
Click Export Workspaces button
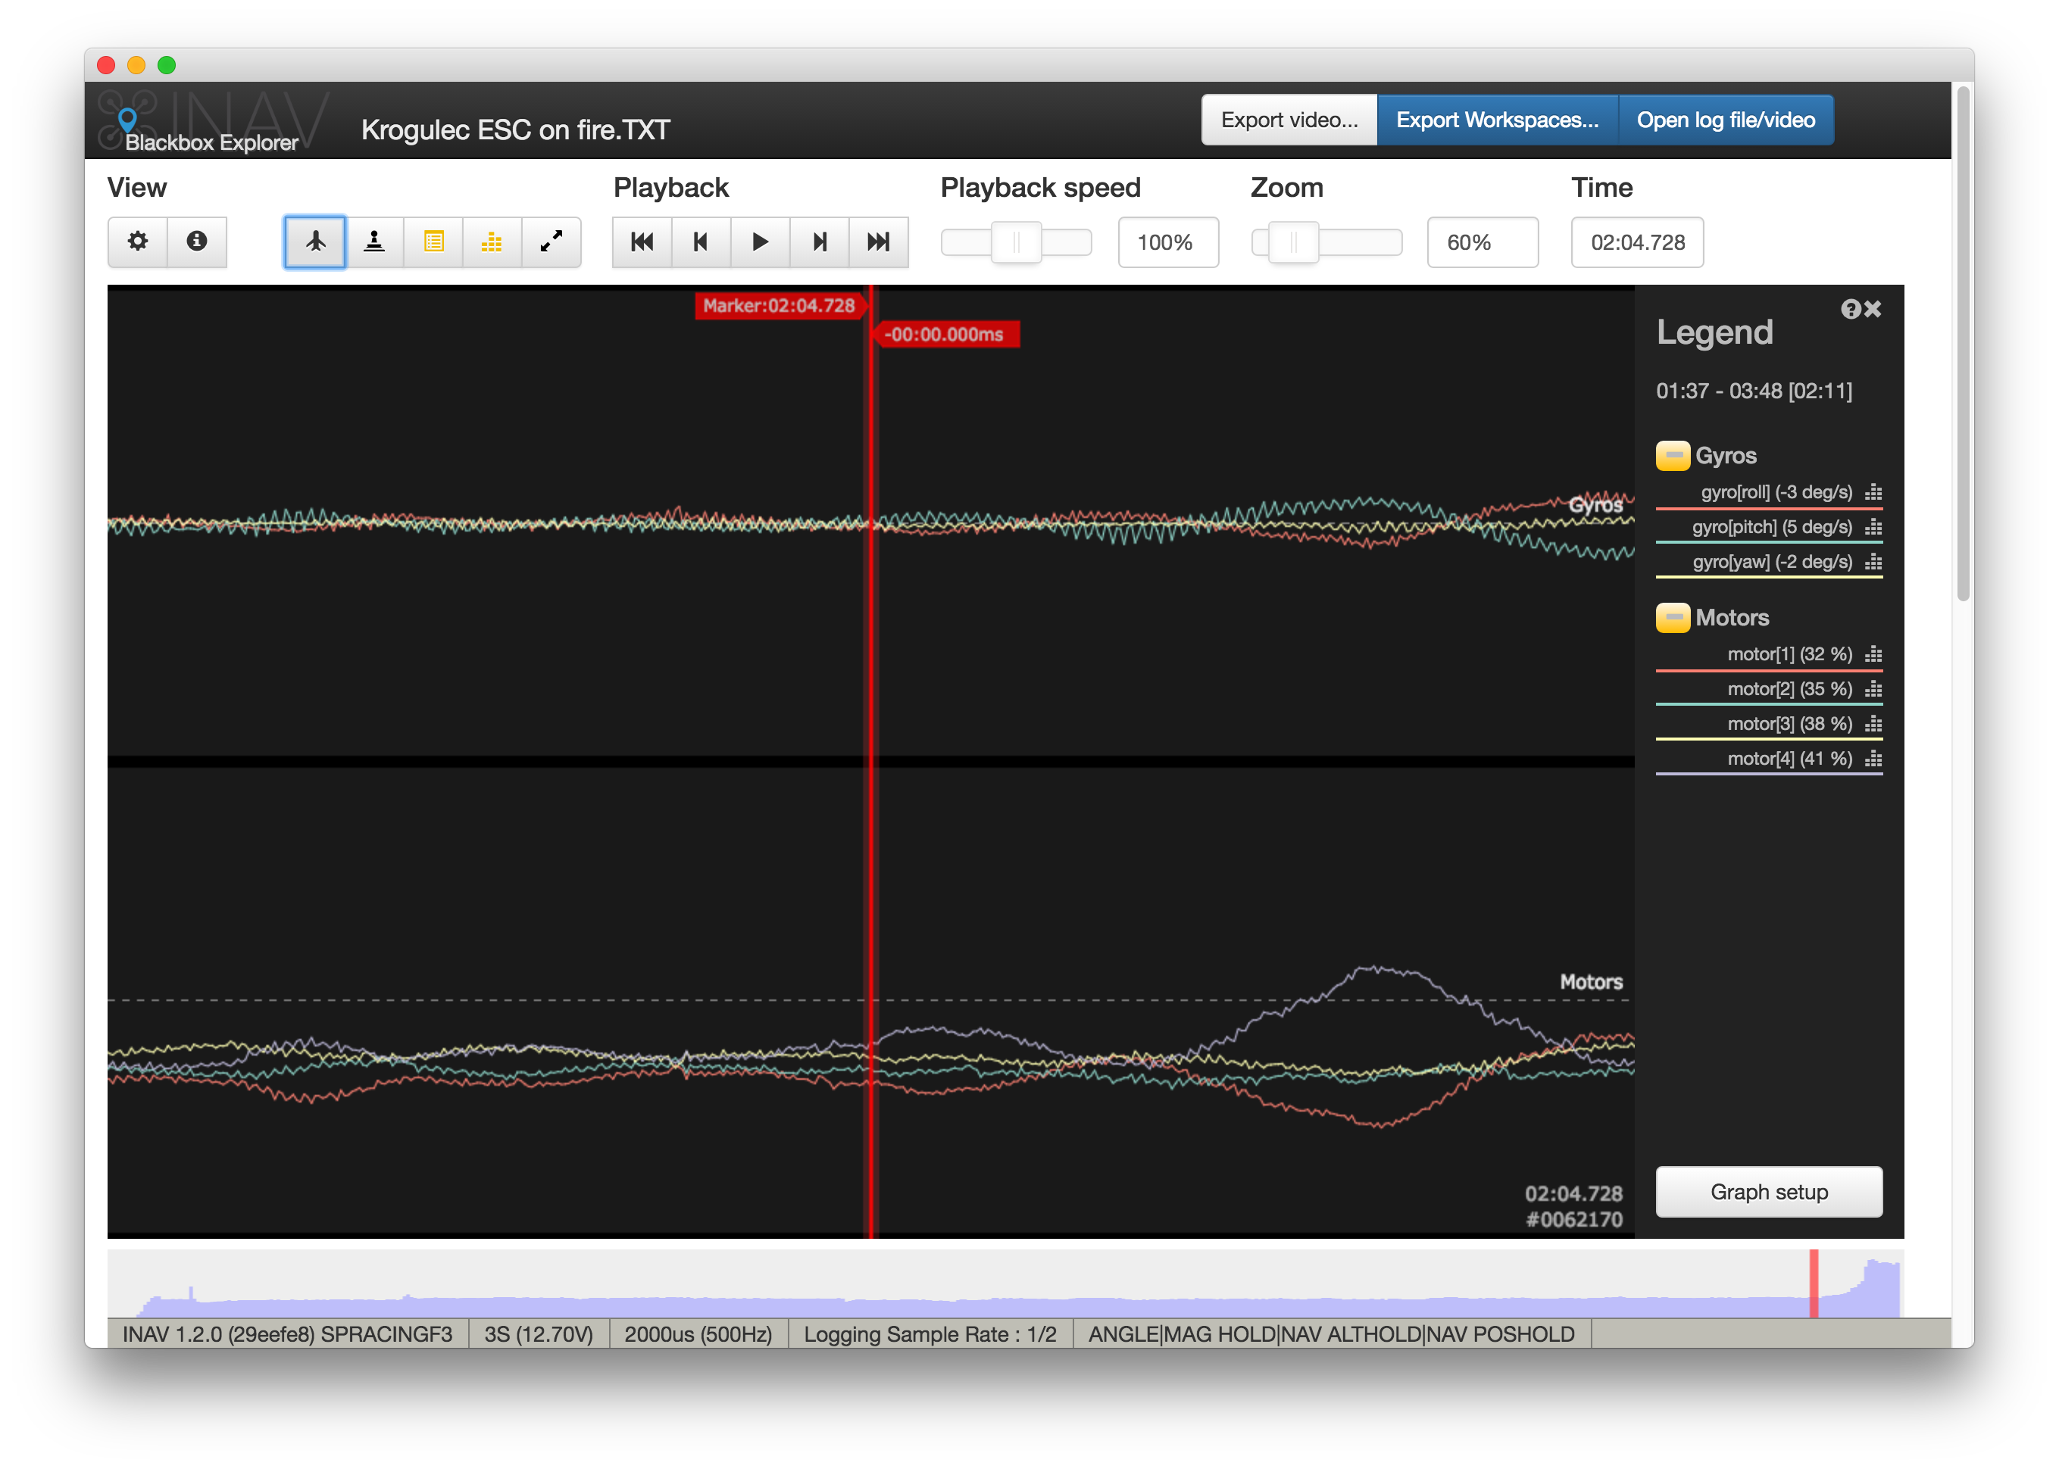pyautogui.click(x=1497, y=120)
